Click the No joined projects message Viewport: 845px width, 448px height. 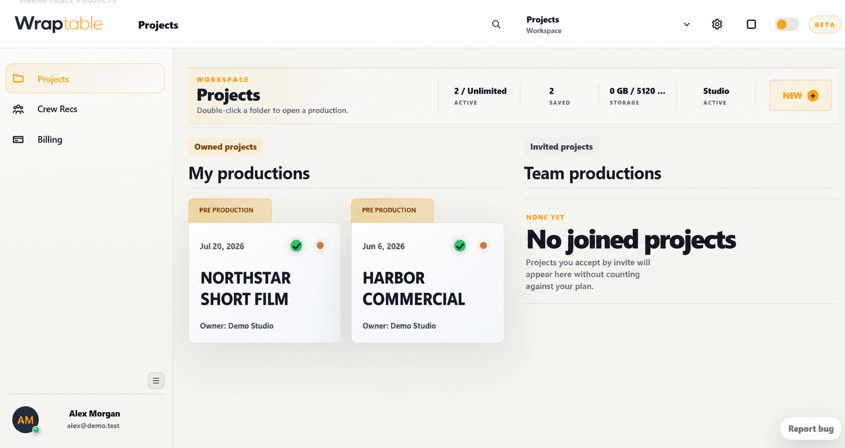coord(631,240)
